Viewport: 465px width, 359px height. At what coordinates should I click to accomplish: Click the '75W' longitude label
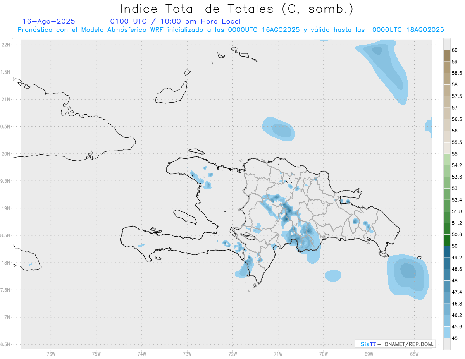pos(96,354)
